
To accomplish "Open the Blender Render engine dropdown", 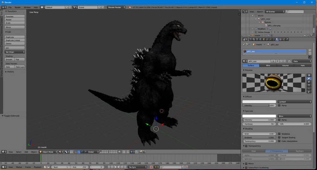I will click(x=116, y=7).
